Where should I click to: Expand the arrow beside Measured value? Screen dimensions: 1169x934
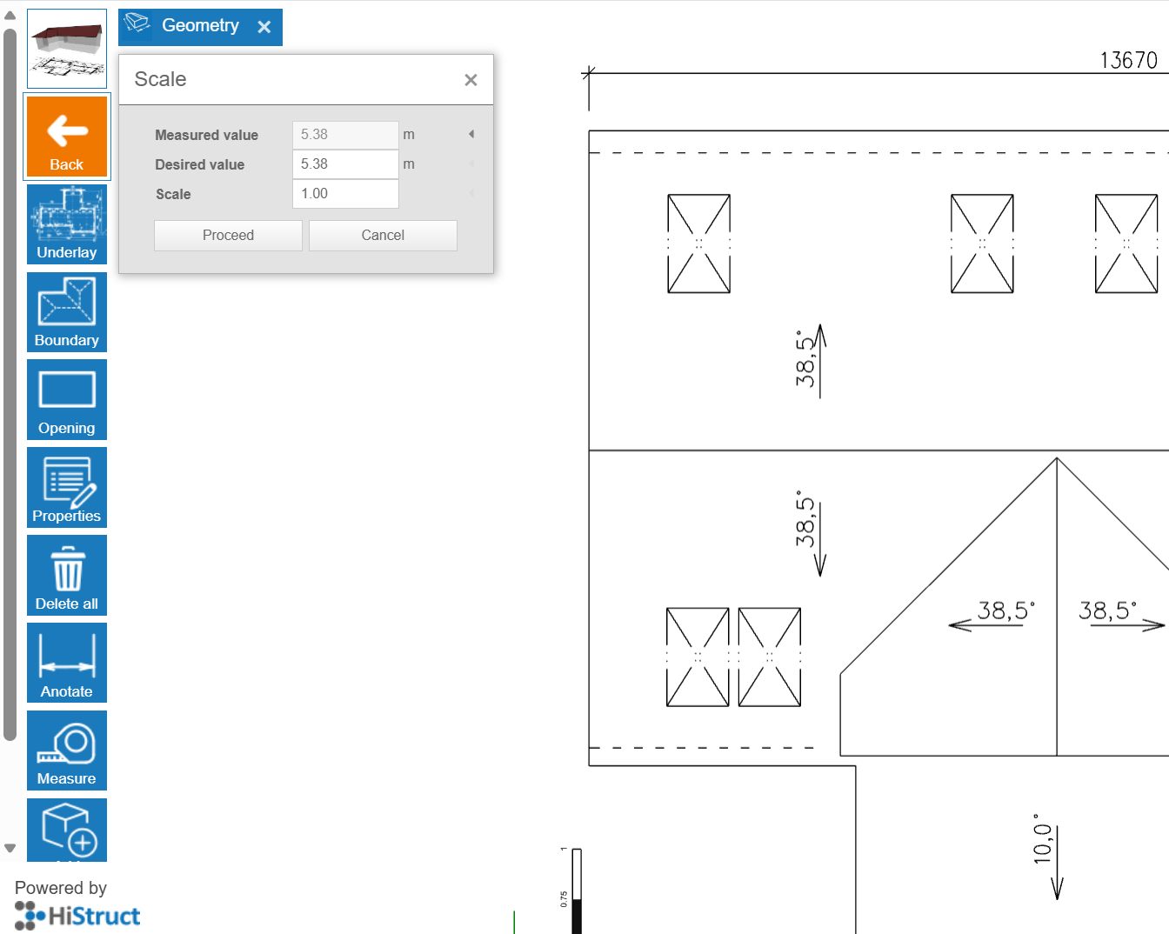471,135
